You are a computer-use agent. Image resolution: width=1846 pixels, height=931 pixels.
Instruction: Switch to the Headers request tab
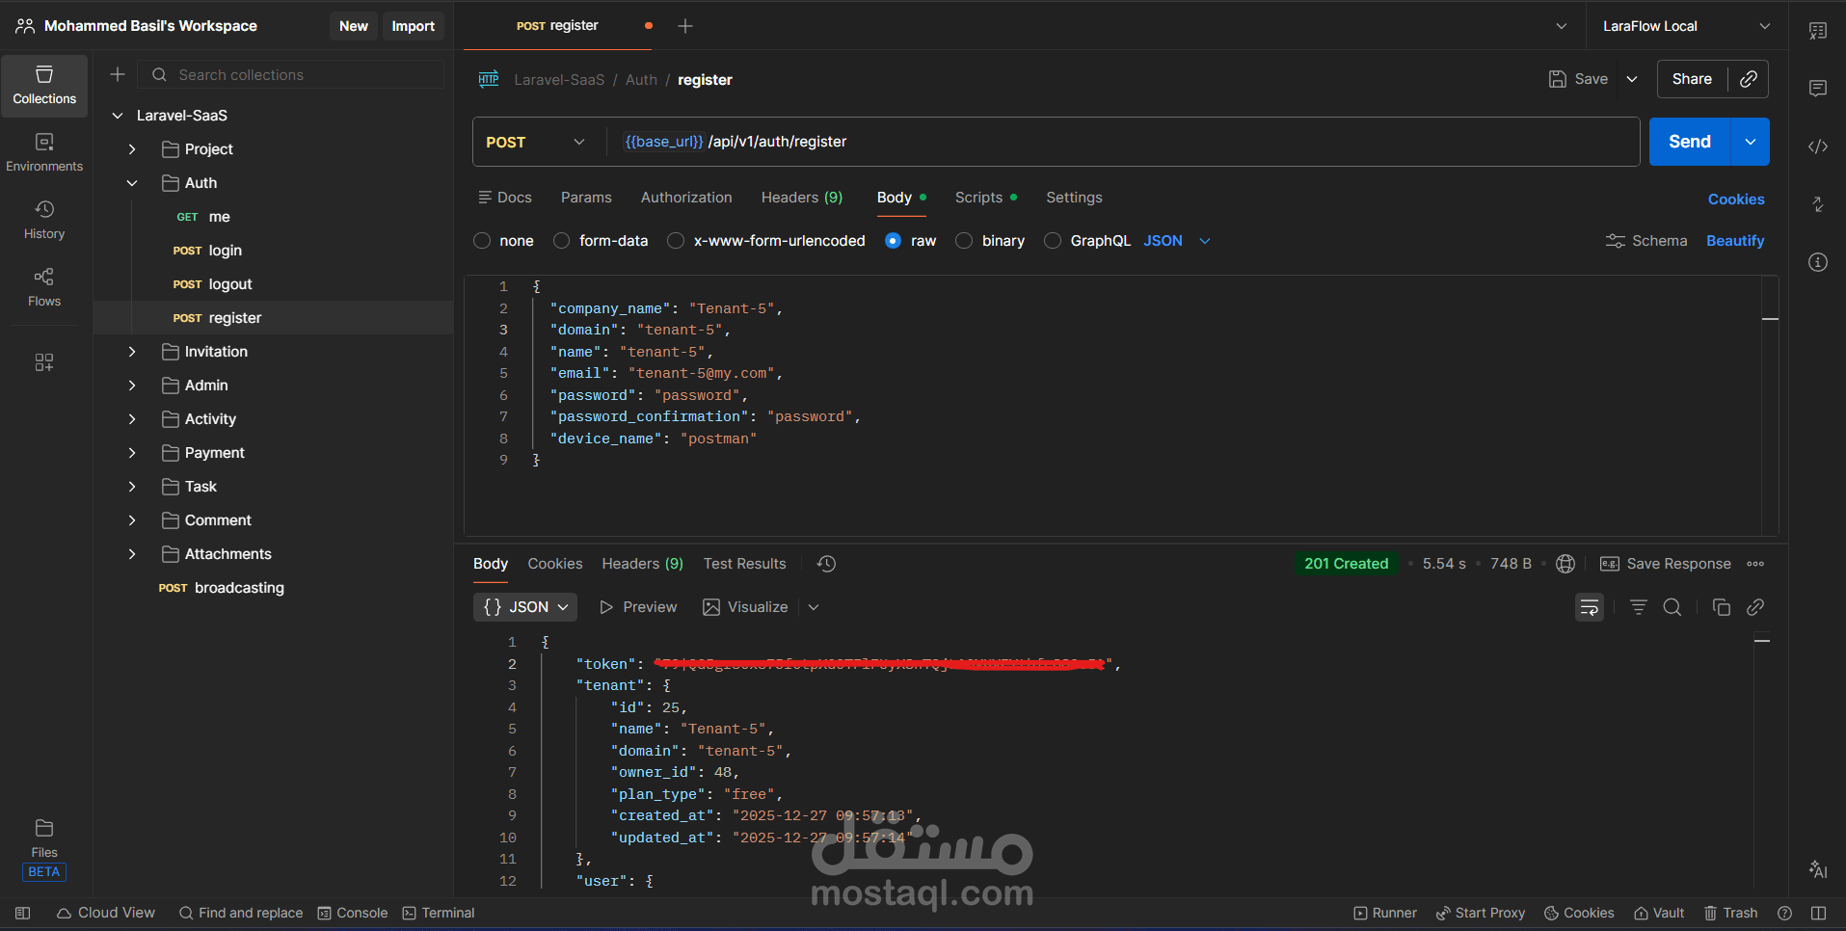801,197
